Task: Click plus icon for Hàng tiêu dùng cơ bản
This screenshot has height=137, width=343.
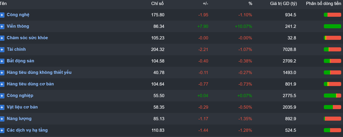Action: point(2,84)
